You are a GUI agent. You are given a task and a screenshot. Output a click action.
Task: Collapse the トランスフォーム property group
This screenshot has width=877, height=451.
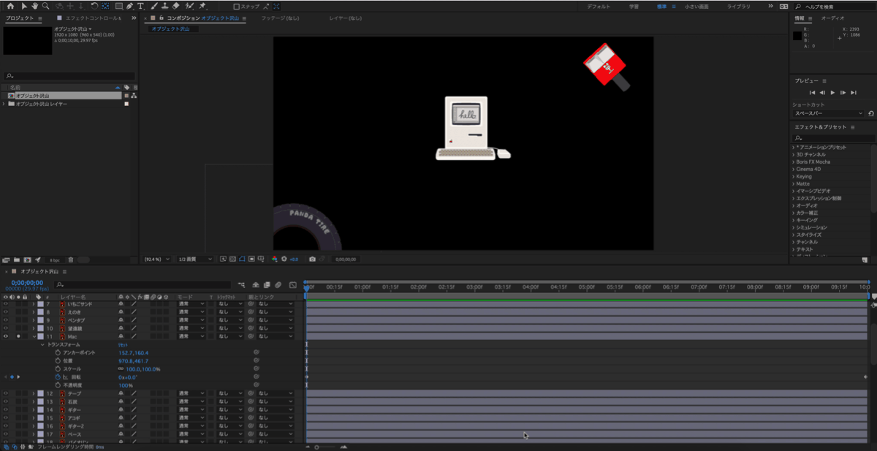point(42,344)
